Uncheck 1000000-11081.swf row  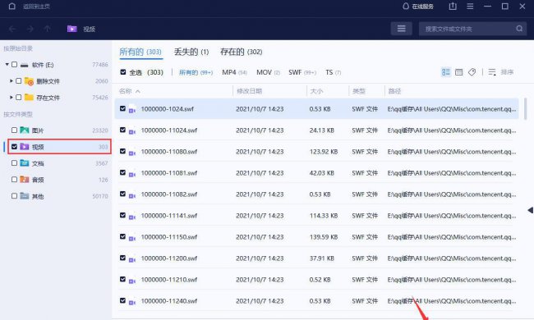122,172
